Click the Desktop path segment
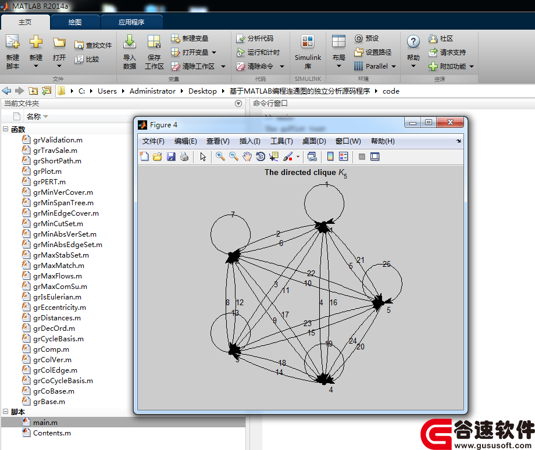Screen dimensions: 535x450 [x=203, y=91]
